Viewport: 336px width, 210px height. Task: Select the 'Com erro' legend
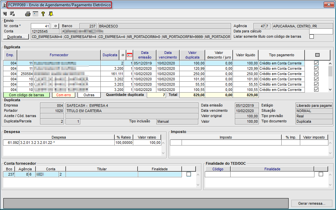(x=63, y=95)
